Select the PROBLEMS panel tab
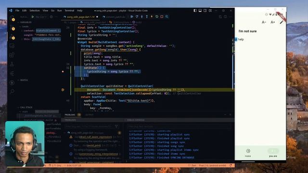The image size is (308, 173). 70,115
